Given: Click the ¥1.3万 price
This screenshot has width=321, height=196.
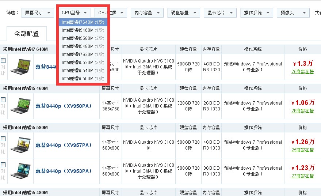Looking at the screenshot, I should pyautogui.click(x=303, y=64).
